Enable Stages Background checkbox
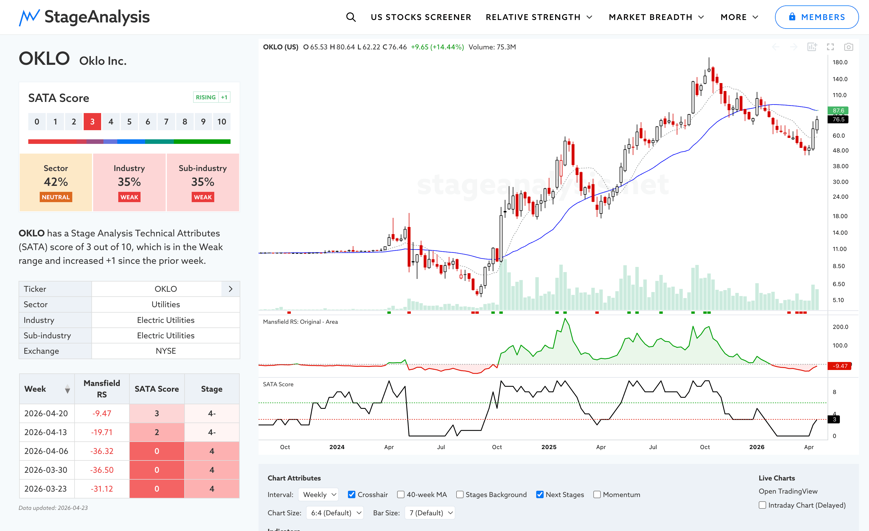 (460, 494)
